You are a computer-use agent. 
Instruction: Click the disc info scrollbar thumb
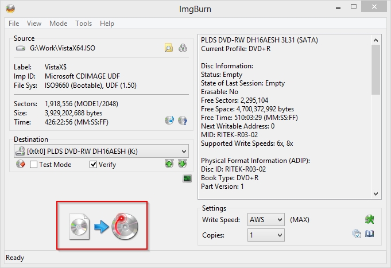tap(376, 70)
